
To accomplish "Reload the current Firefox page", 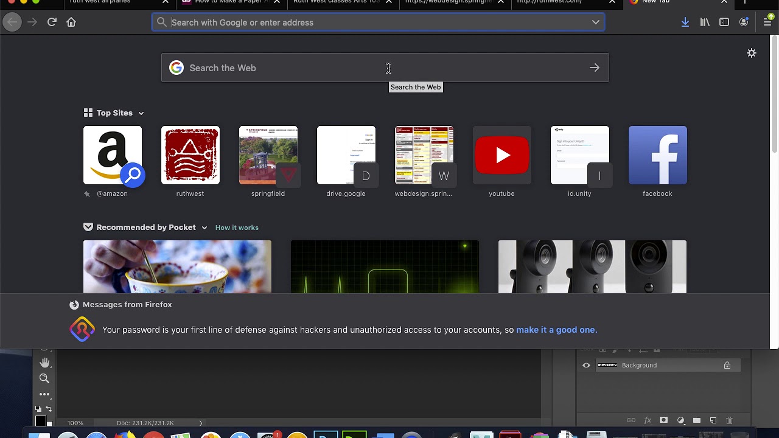I will pos(52,22).
